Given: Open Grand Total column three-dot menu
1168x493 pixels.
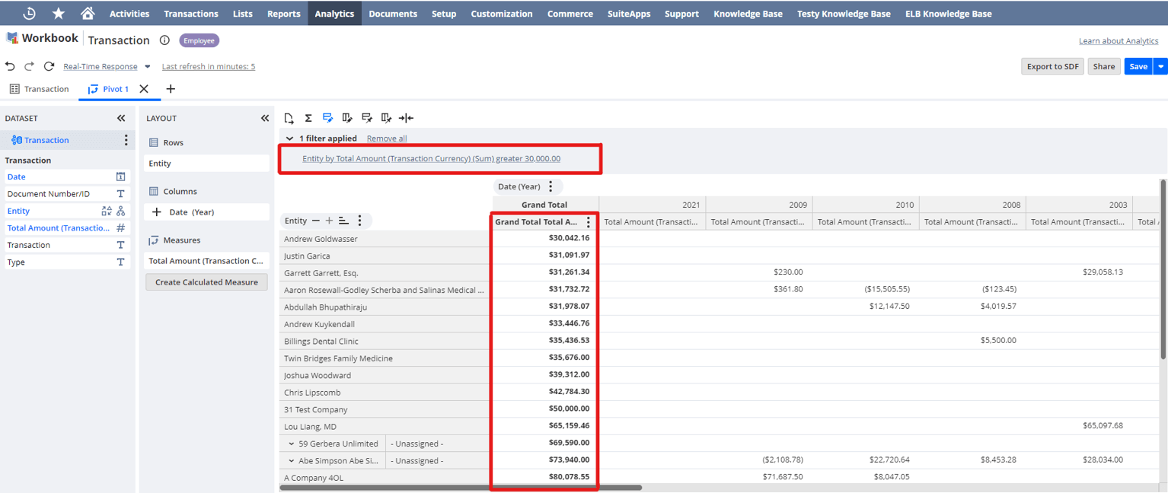Looking at the screenshot, I should 588,222.
